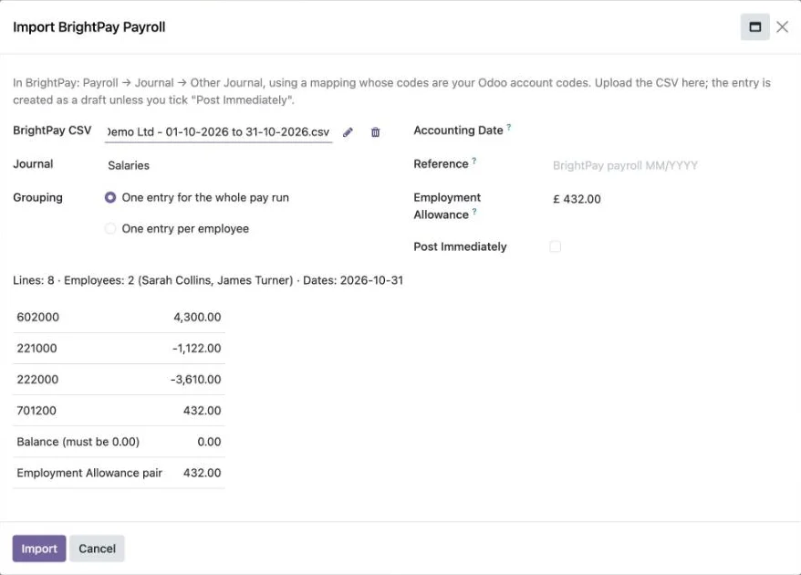Cancel the payroll import

(97, 549)
